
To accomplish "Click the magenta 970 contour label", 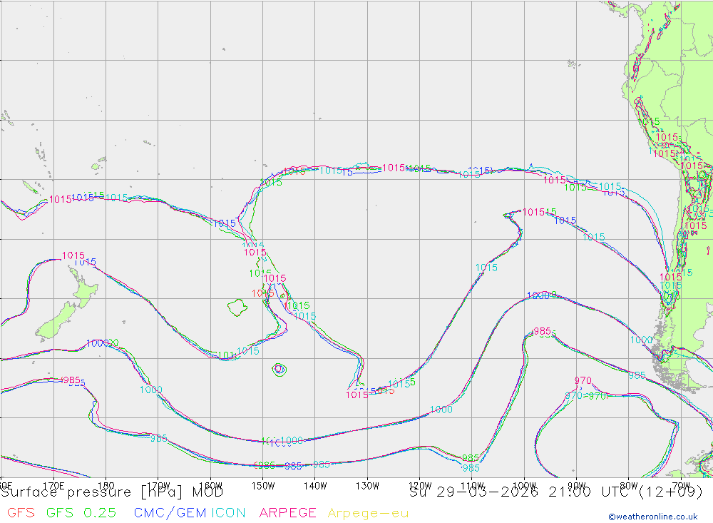I will coord(583,380).
